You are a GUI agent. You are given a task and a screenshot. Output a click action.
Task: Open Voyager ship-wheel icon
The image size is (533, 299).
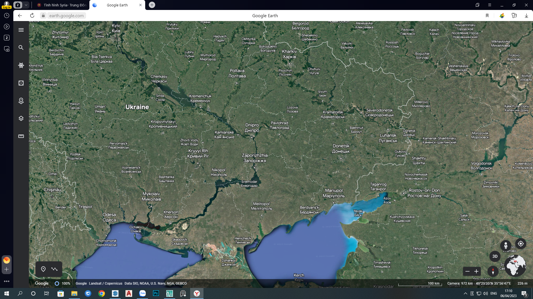pos(21,65)
